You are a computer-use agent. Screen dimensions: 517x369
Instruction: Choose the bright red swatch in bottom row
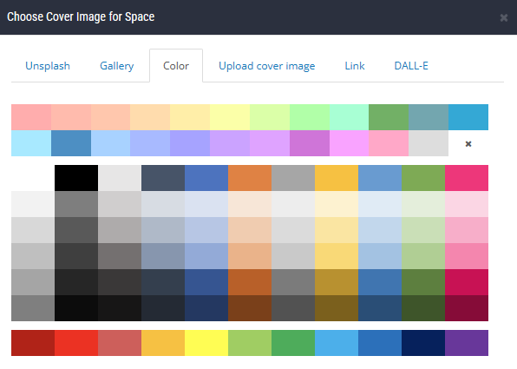[76, 343]
